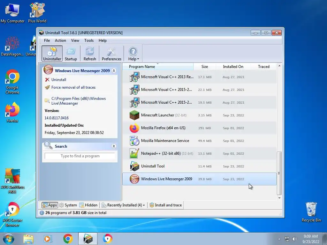The image size is (327, 245).
Task: Open the Windows Live Messenger install folder path
Action: tap(79, 101)
